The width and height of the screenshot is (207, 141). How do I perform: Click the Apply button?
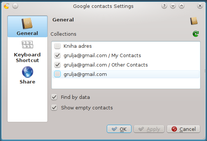pyautogui.click(x=149, y=129)
